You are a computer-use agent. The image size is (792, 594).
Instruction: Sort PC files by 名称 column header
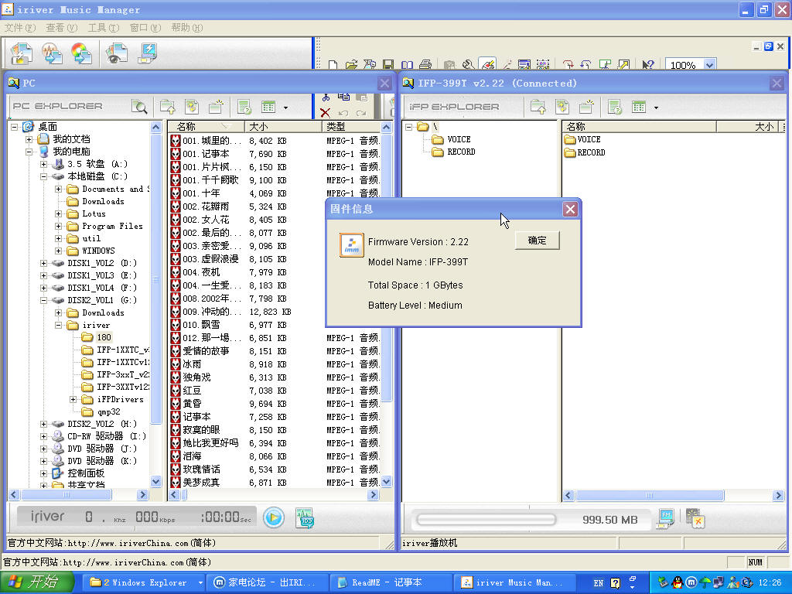(x=206, y=127)
